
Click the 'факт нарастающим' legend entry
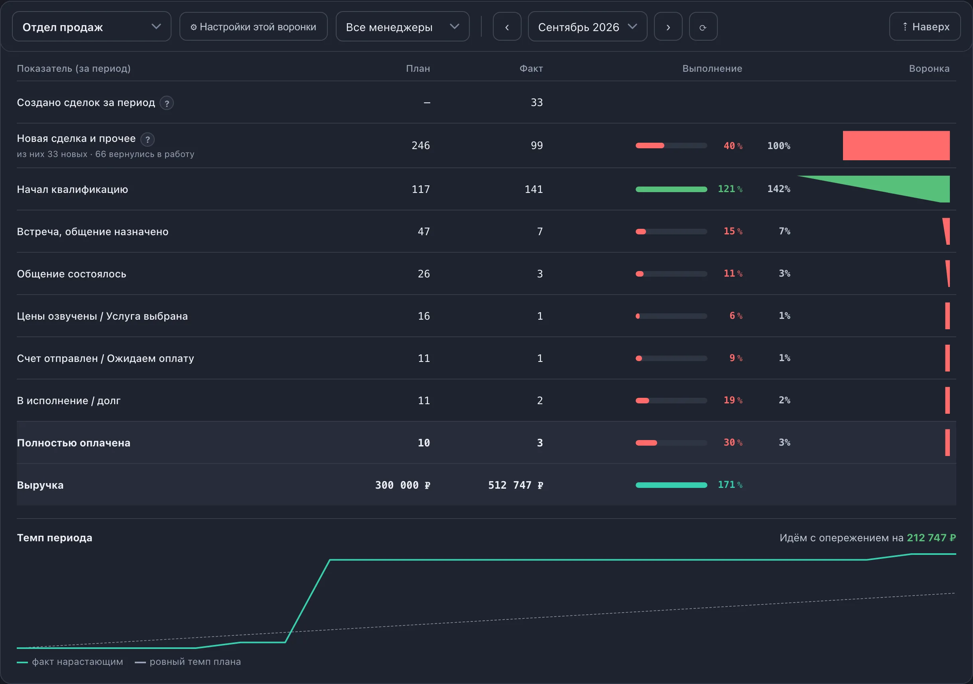[70, 662]
